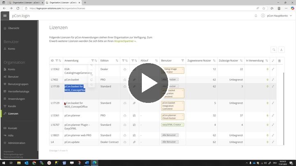The width and height of the screenshot is (296, 166).
Task: Open the Anwendung column filter
Action: [x=92, y=61]
